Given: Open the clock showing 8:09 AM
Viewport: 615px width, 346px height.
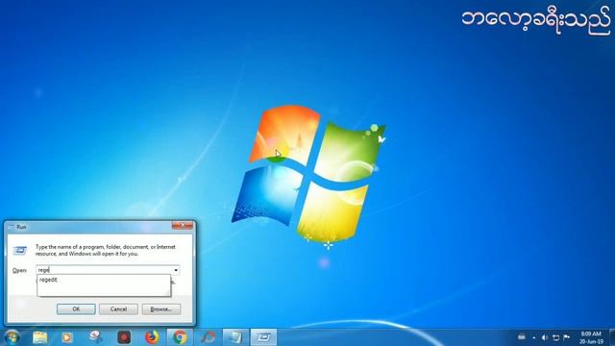Looking at the screenshot, I should (591, 337).
